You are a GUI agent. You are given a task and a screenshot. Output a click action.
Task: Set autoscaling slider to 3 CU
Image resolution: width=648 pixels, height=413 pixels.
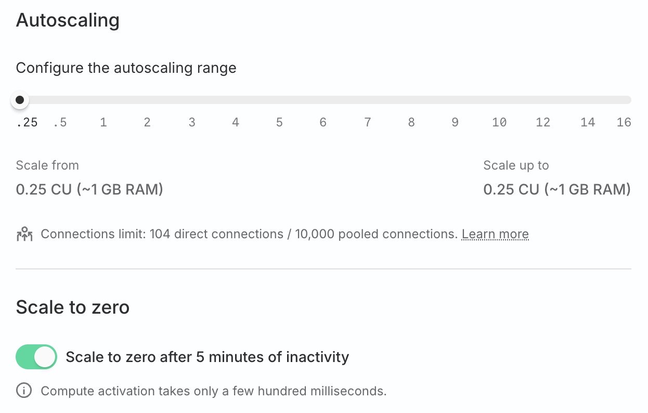[x=192, y=100]
